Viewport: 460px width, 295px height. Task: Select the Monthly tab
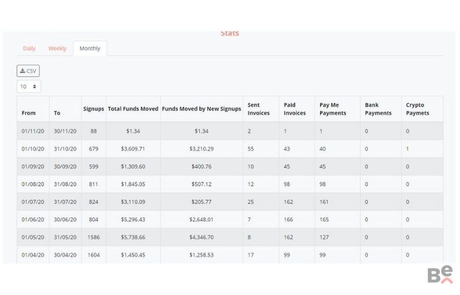tap(90, 49)
